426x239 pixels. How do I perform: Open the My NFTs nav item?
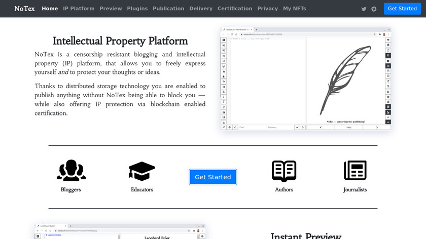pyautogui.click(x=295, y=9)
